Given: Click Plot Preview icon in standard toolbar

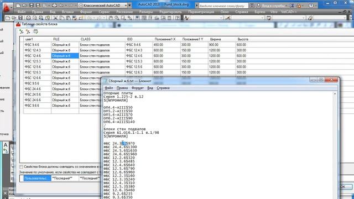Looking at the screenshot, I should (x=35, y=18).
